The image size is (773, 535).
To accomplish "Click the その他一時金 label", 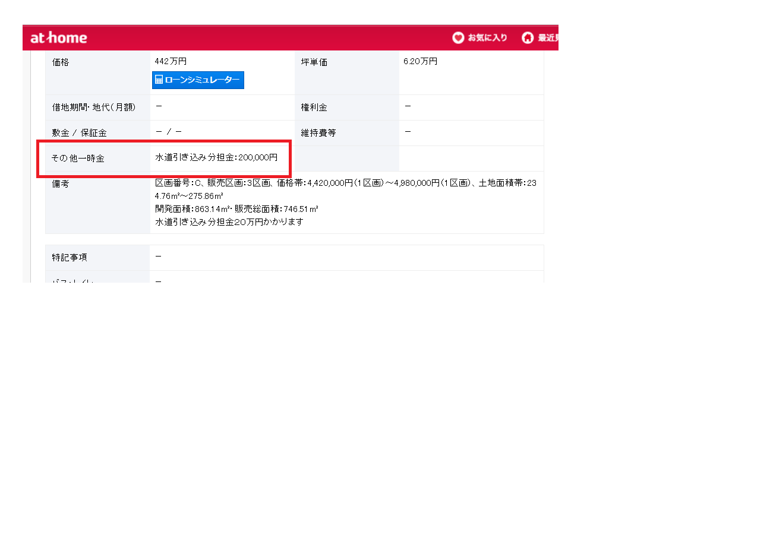I will (x=78, y=159).
